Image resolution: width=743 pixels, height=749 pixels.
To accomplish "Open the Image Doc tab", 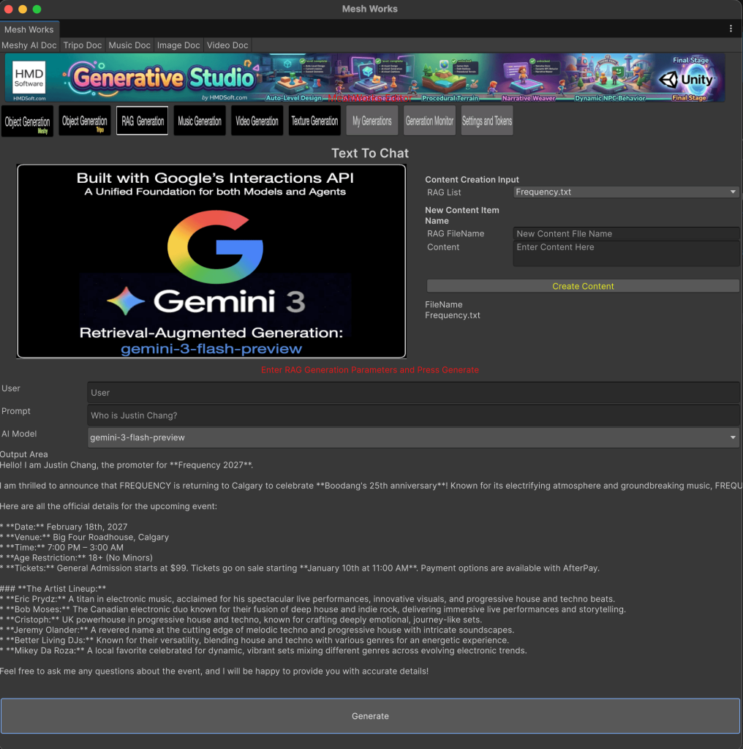I will pos(178,45).
